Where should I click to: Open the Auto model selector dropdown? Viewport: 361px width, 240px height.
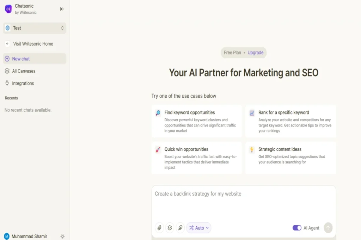(x=199, y=228)
